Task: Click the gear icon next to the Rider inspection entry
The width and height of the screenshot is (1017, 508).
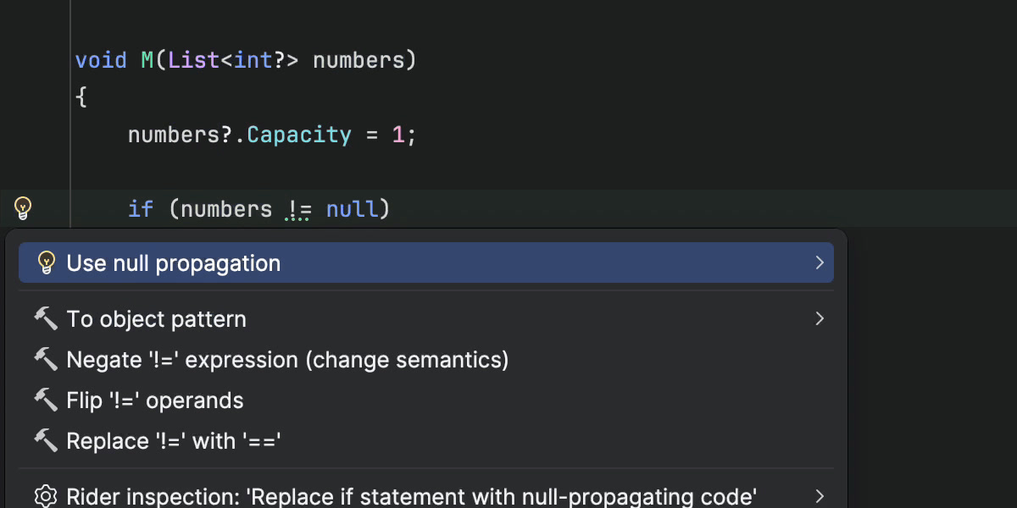Action: coord(46,496)
